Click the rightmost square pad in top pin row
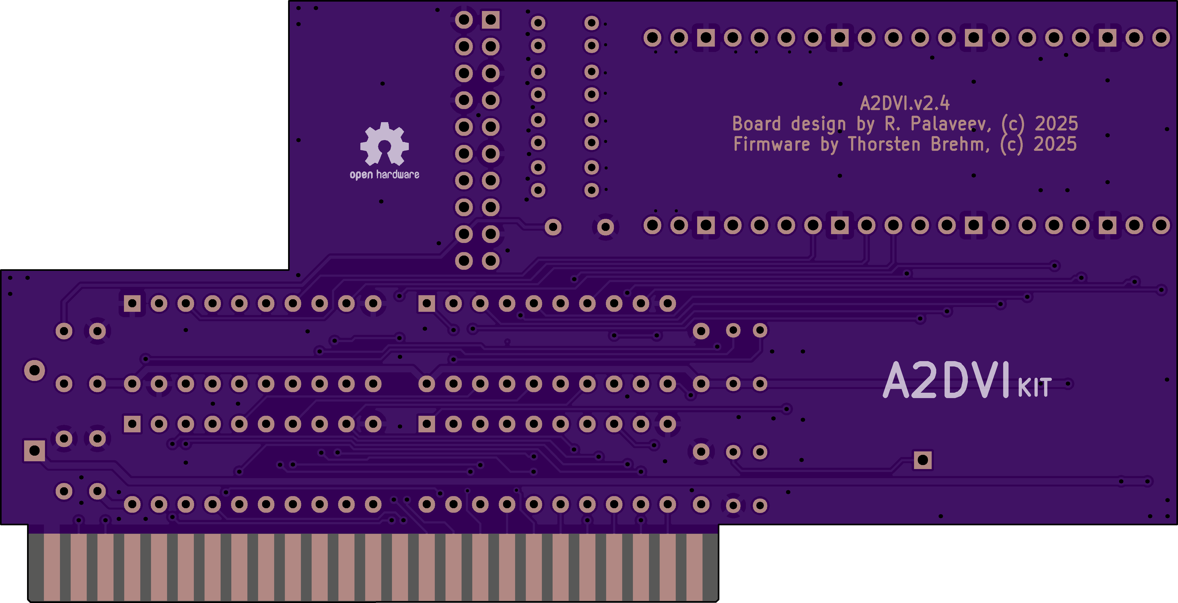Image resolution: width=1178 pixels, height=603 pixels. [x=1108, y=38]
